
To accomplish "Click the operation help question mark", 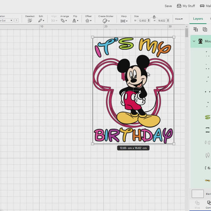I will click(x=16, y=20).
